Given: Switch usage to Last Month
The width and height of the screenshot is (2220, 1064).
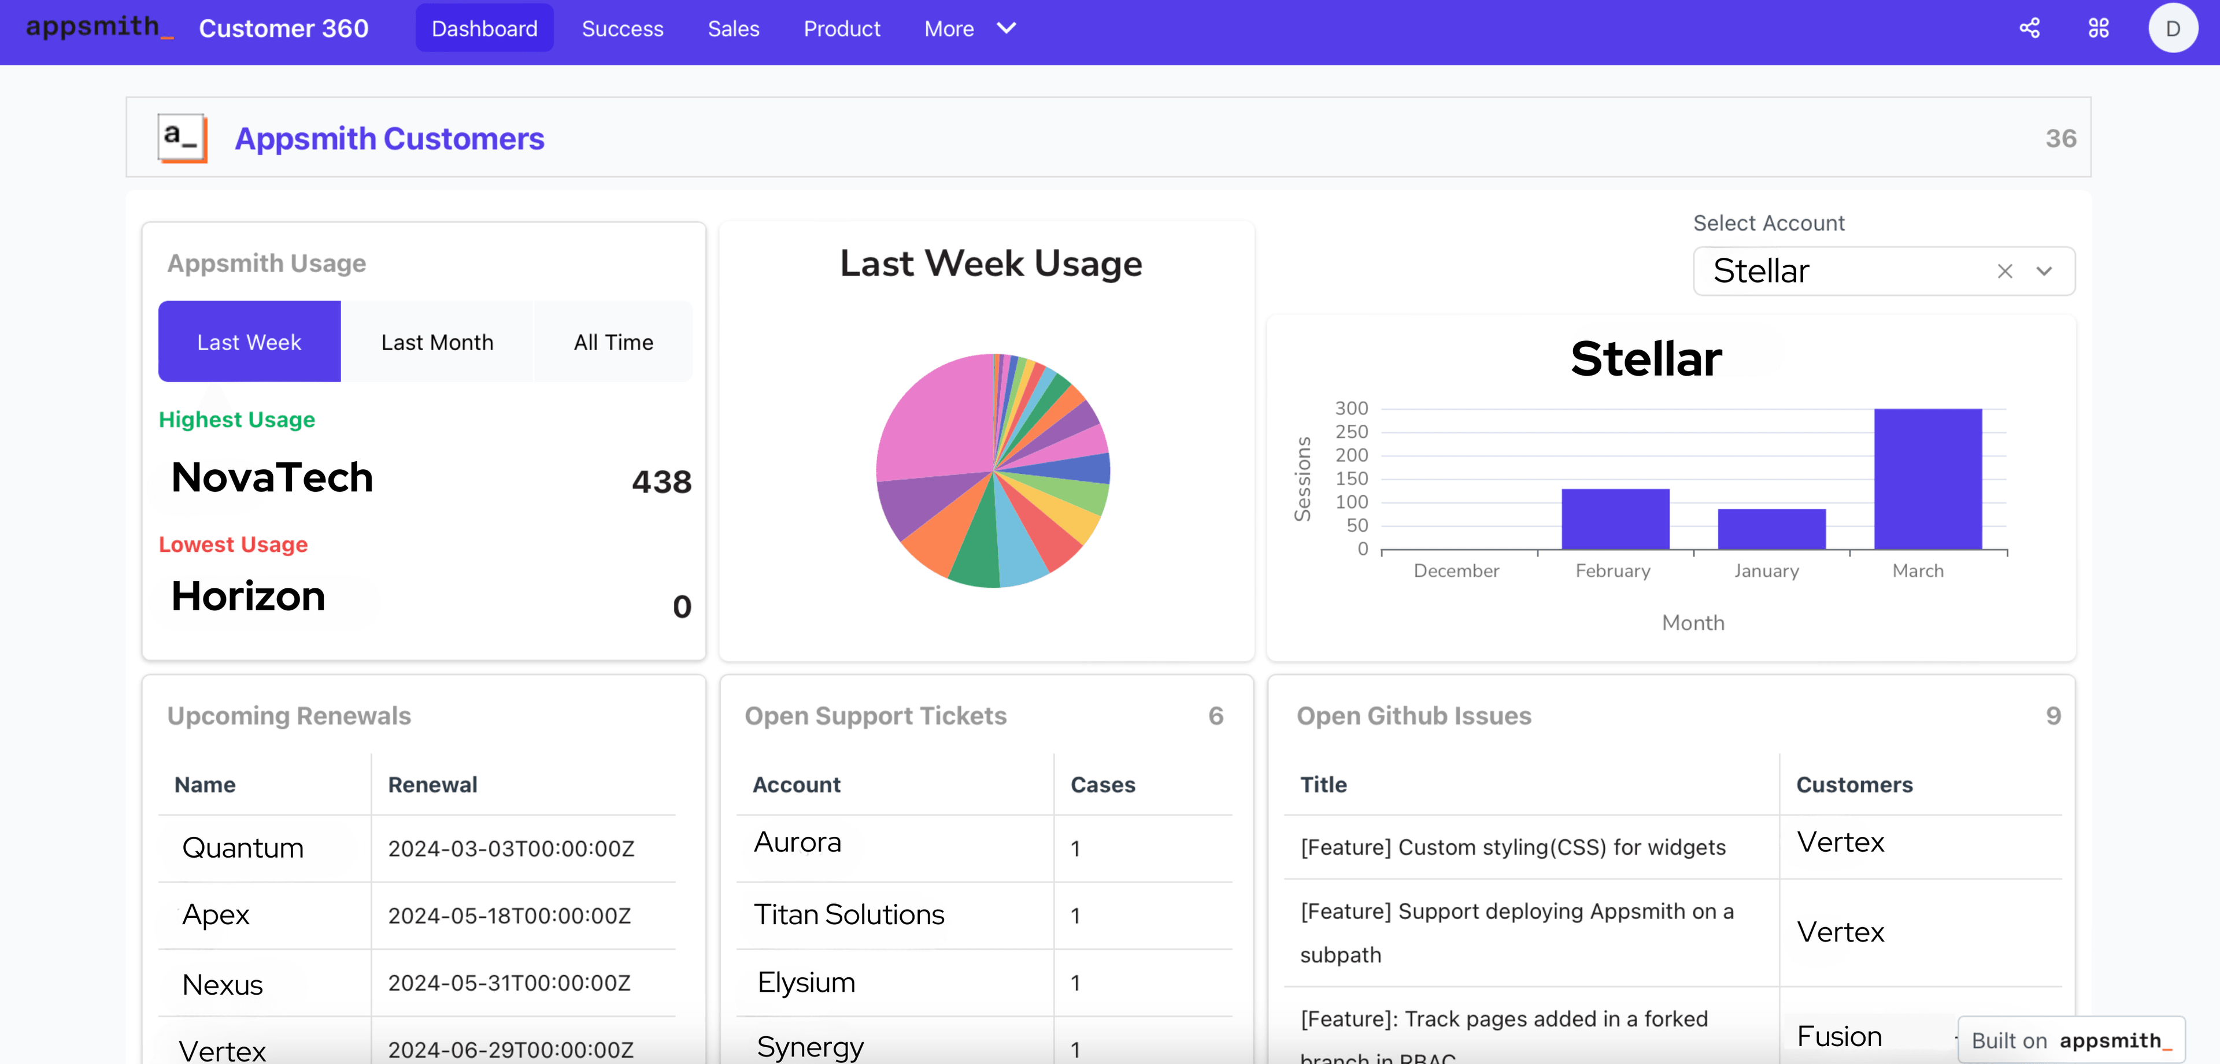Looking at the screenshot, I should (437, 342).
